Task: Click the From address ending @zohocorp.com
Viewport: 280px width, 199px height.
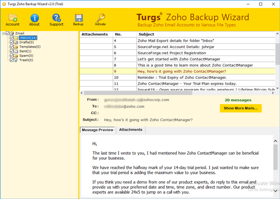Action: 137,100
